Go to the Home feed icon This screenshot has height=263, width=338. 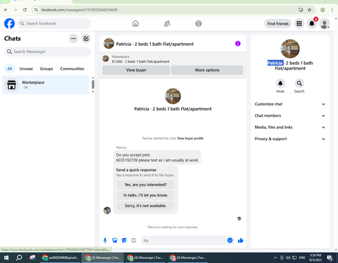[x=135, y=24]
